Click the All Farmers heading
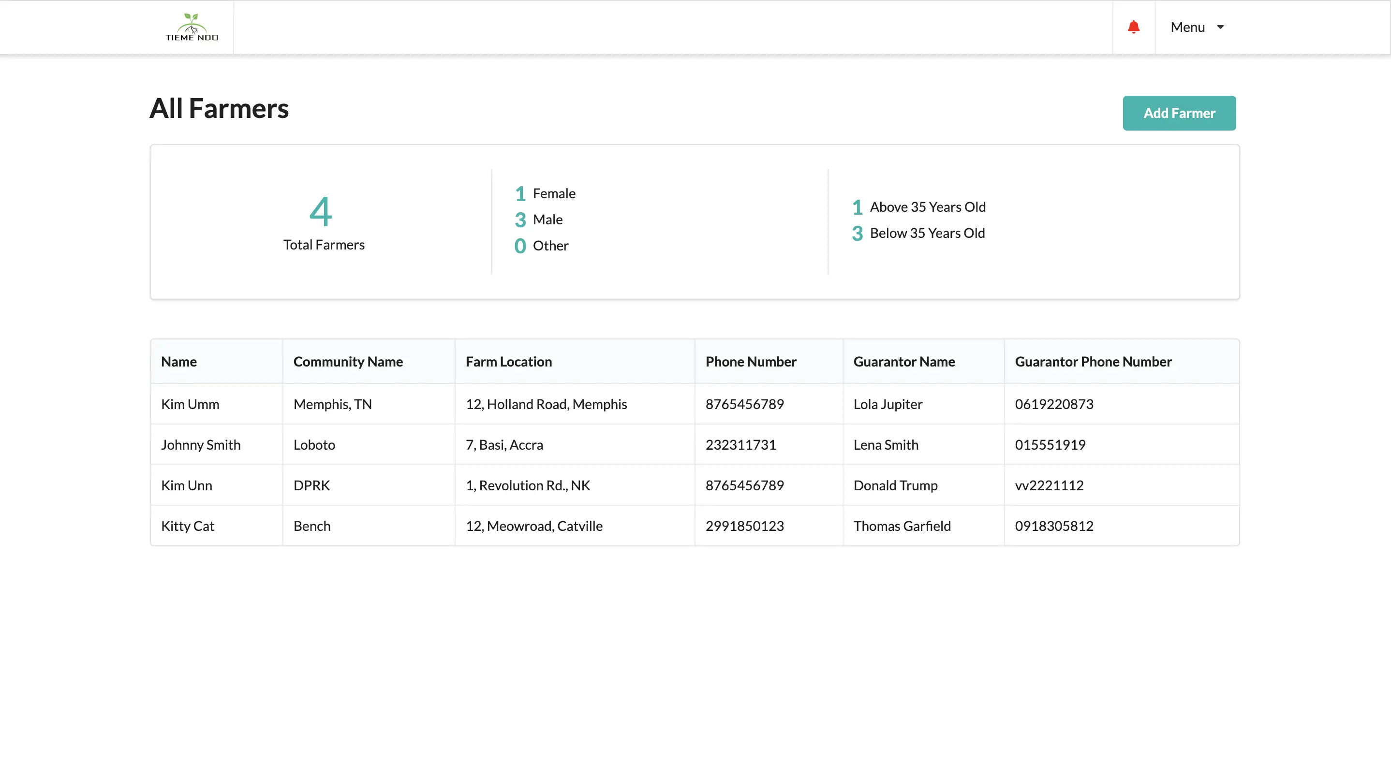This screenshot has height=763, width=1391. [219, 108]
